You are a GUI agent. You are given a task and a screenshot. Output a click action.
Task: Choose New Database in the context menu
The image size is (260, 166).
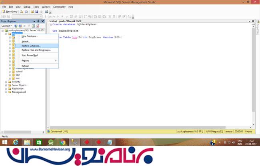click(x=30, y=36)
